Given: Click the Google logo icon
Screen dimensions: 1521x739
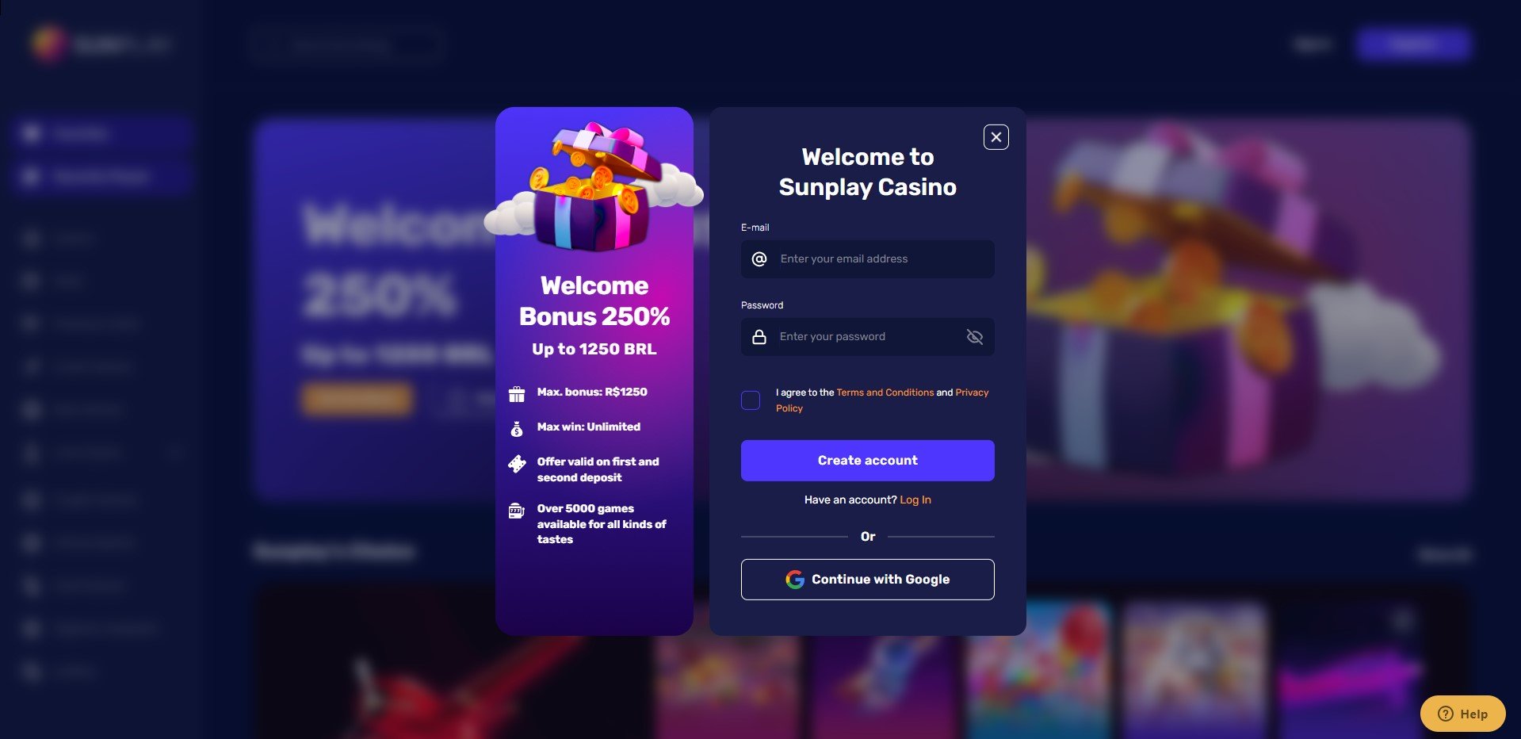Looking at the screenshot, I should click(795, 580).
